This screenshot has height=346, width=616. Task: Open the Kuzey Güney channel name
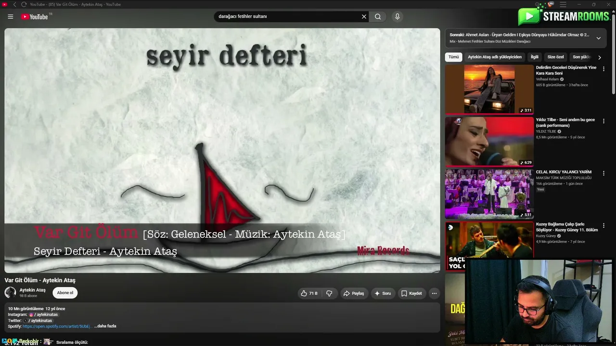click(x=546, y=236)
